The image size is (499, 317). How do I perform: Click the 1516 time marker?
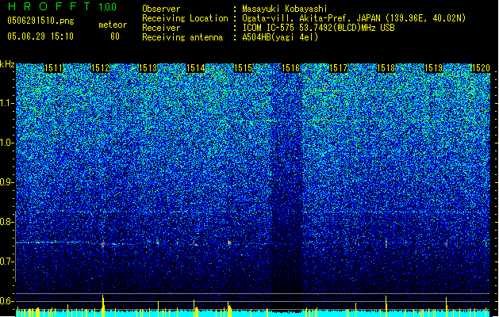(x=291, y=68)
